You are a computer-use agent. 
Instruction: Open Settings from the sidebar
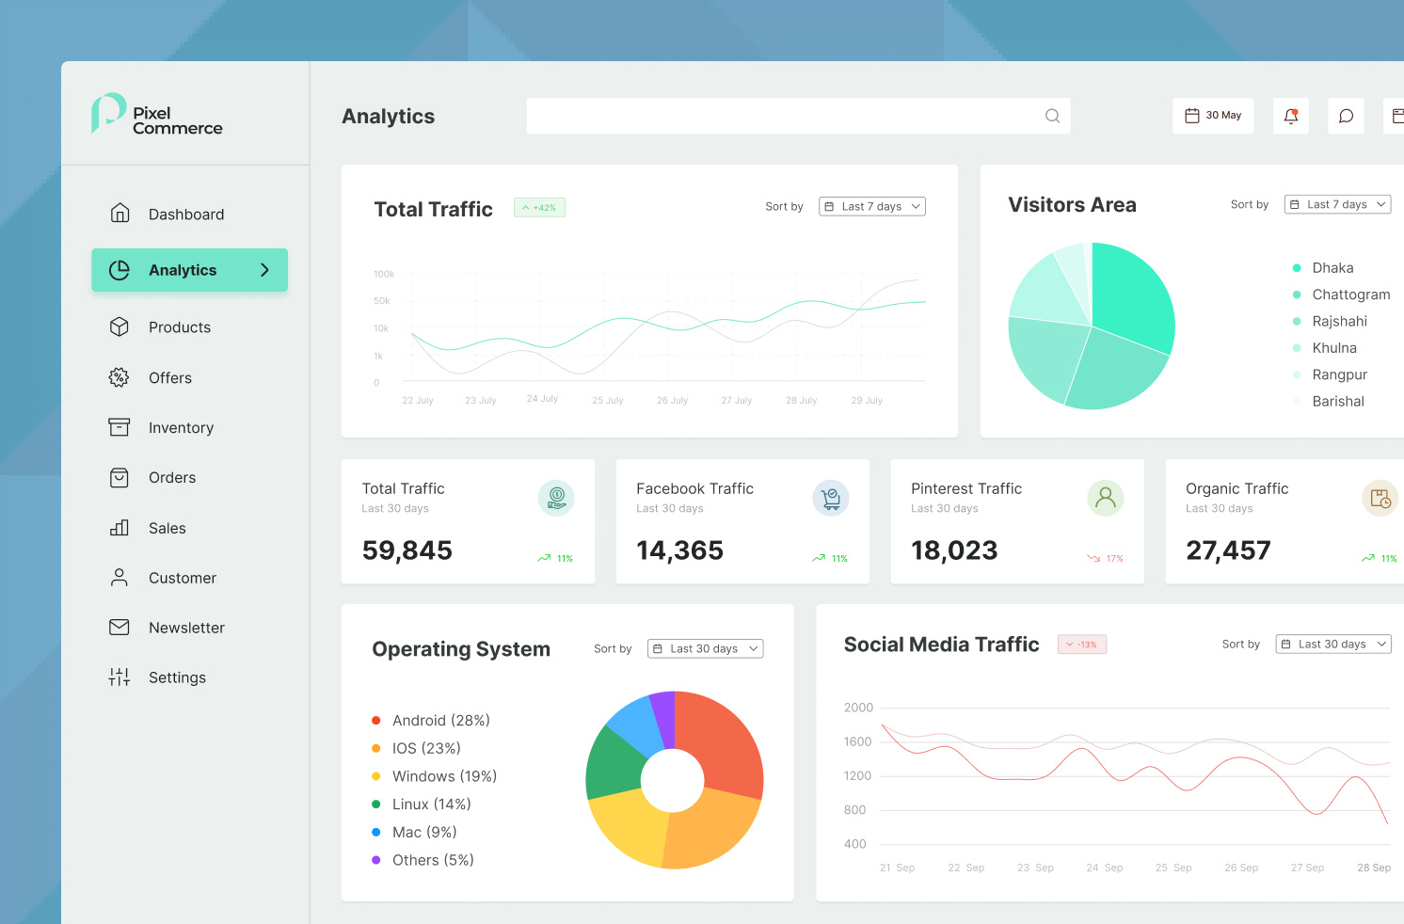pyautogui.click(x=177, y=677)
